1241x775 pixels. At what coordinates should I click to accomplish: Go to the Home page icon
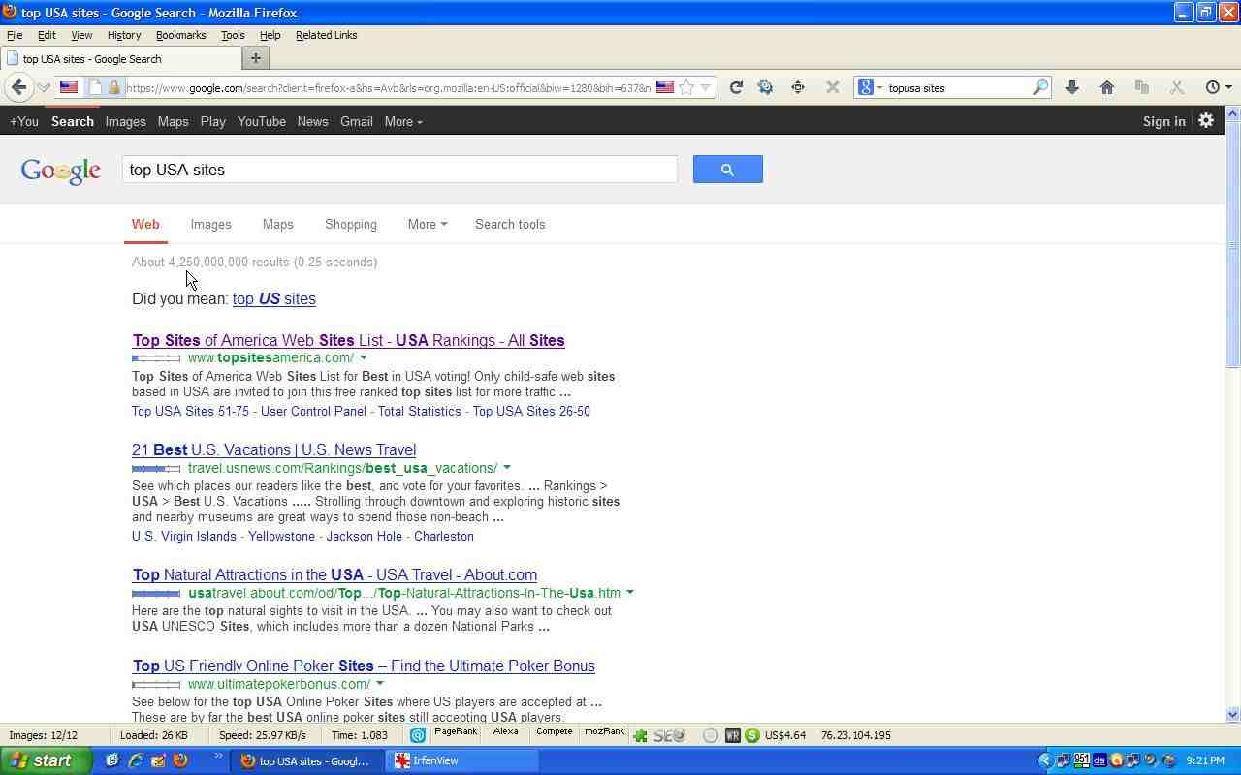[1107, 87]
